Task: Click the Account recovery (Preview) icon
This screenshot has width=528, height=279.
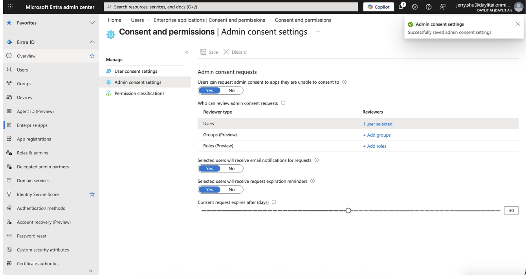Action: pyautogui.click(x=9, y=222)
